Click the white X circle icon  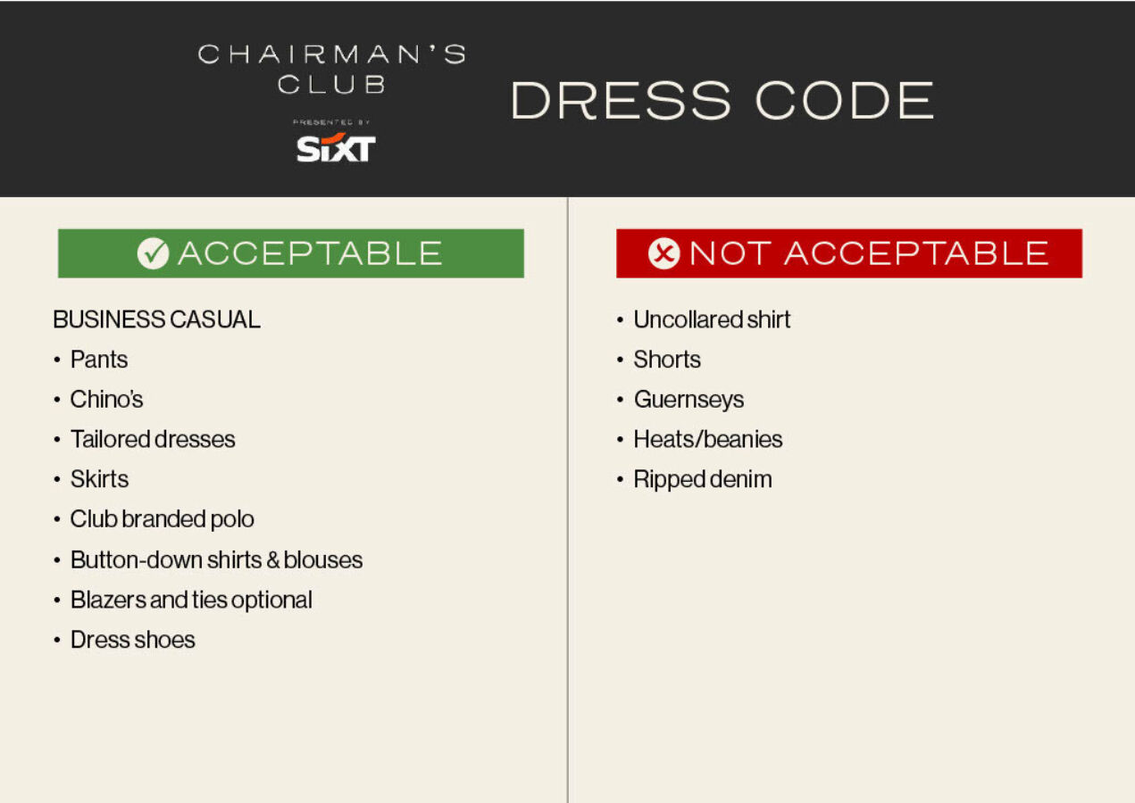(663, 253)
